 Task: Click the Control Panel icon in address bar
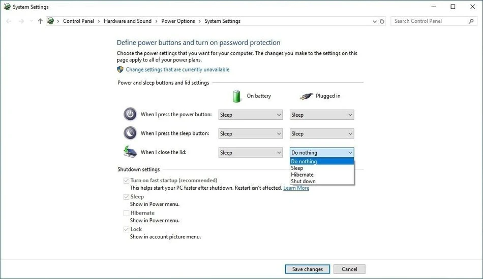50,21
